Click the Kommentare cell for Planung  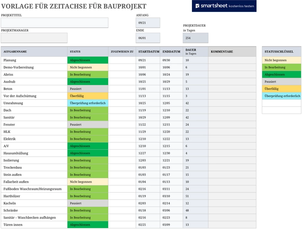tap(232, 60)
